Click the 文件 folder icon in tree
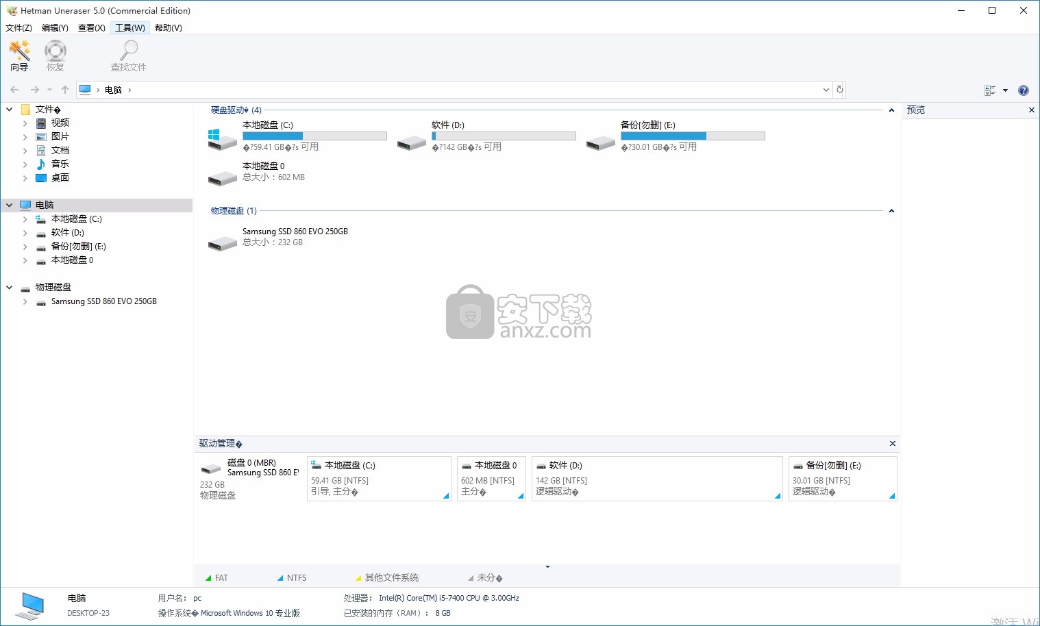 pyautogui.click(x=26, y=110)
